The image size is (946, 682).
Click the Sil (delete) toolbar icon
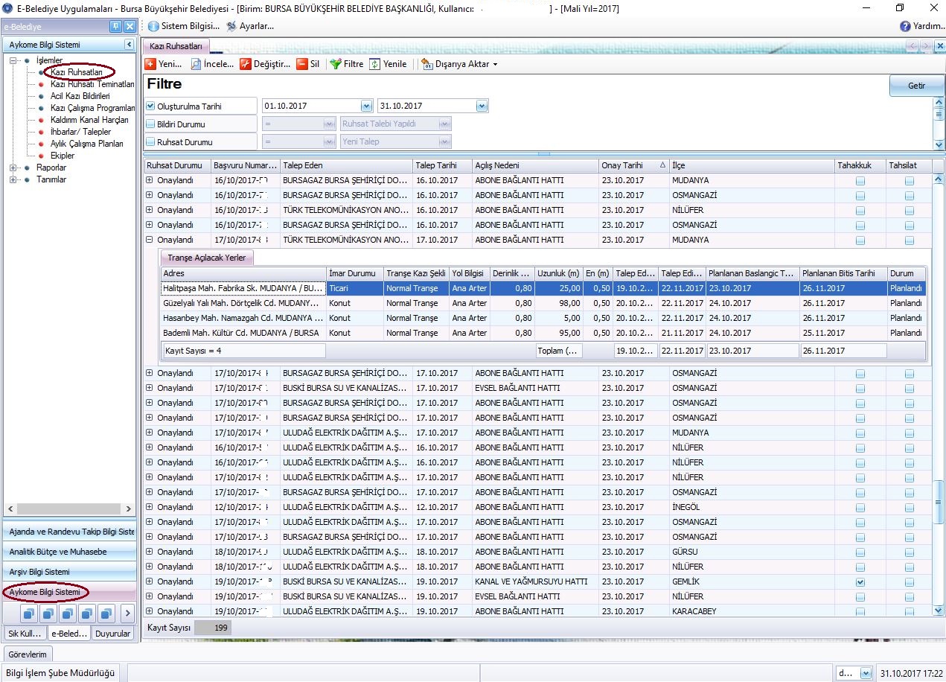point(302,64)
